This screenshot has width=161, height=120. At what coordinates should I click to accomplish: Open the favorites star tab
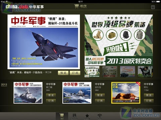coord(87,116)
